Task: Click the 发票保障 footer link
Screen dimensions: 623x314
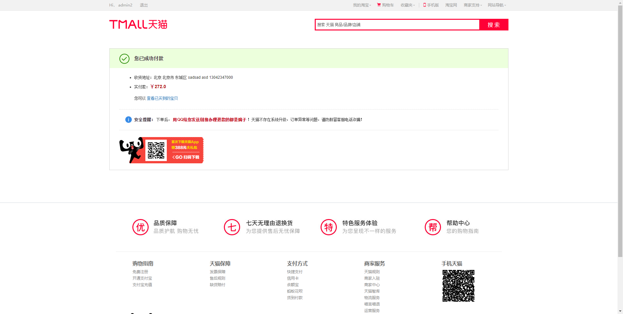Action: tap(217, 272)
